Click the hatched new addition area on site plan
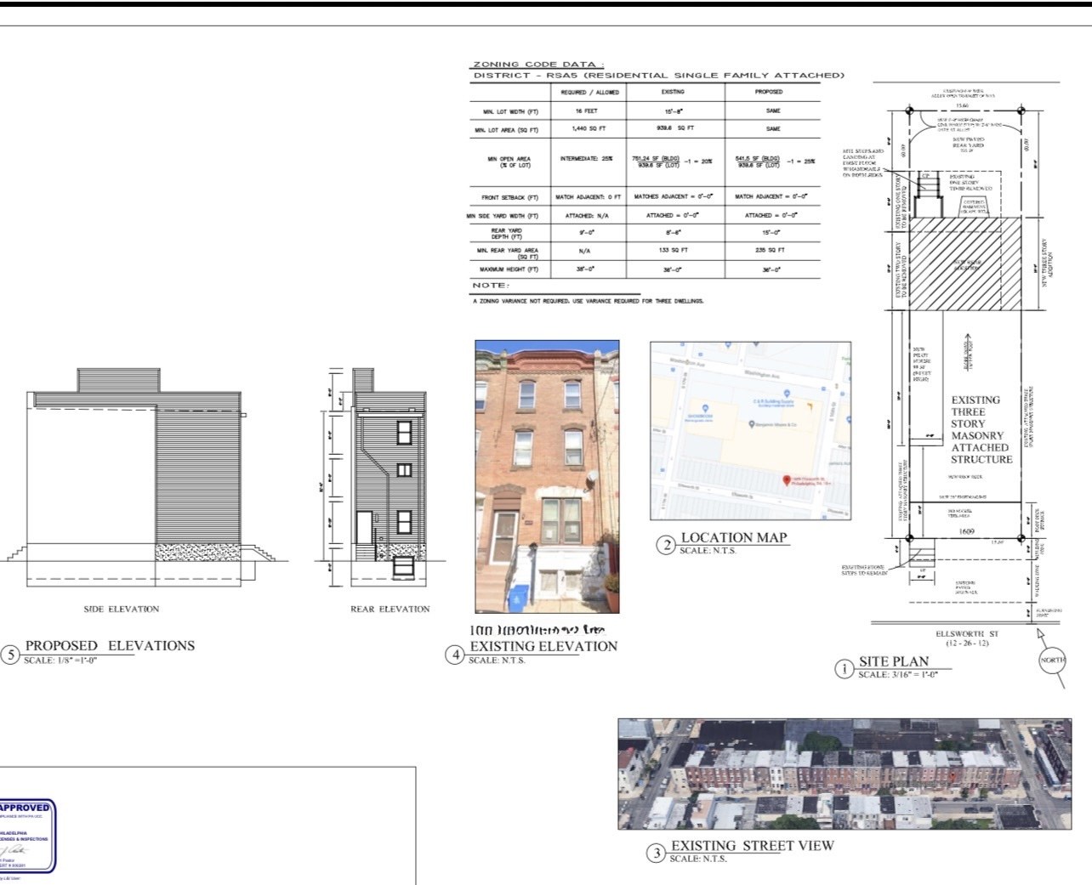 965,263
